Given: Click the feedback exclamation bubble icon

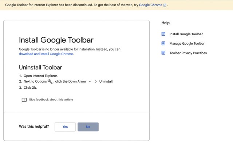Looking at the screenshot, I should pos(24,100).
